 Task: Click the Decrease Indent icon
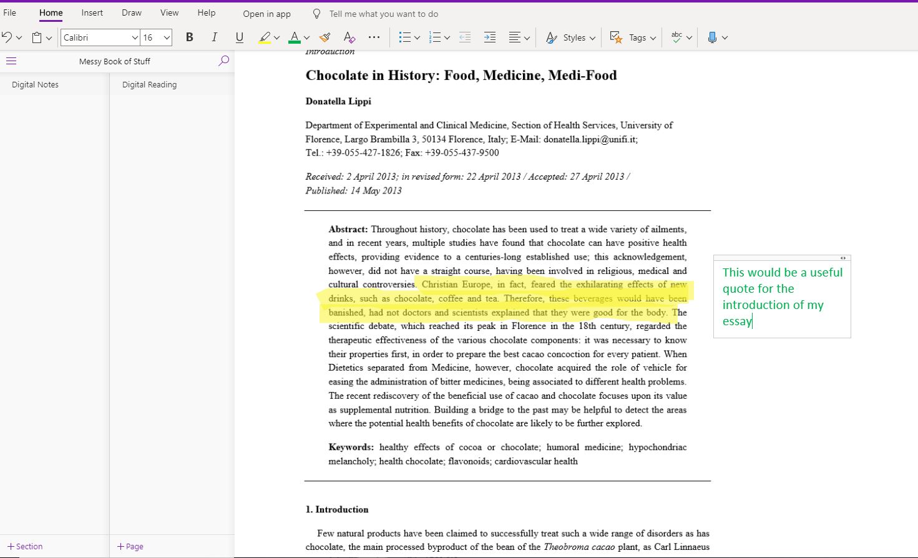pos(465,37)
